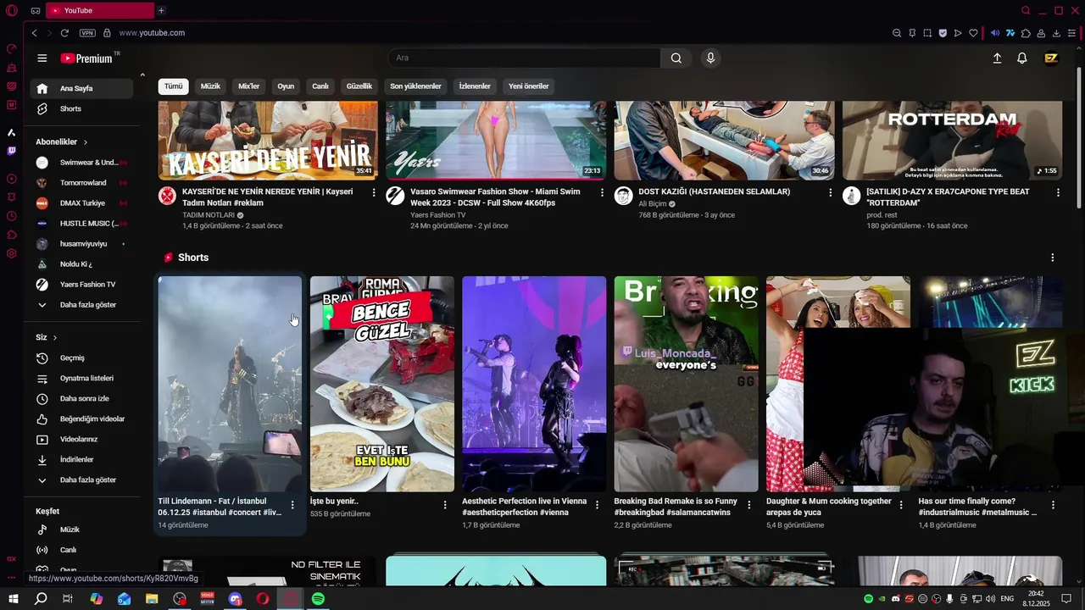Open the YouTube hamburger guide menu

(42, 58)
